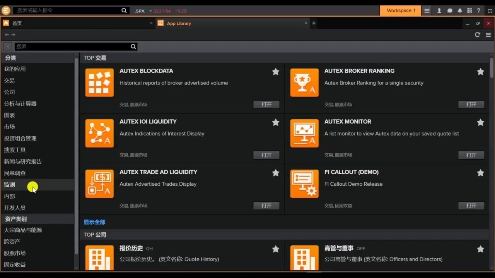Click the FI CALLOUT (DEMO) app icon

click(304, 184)
